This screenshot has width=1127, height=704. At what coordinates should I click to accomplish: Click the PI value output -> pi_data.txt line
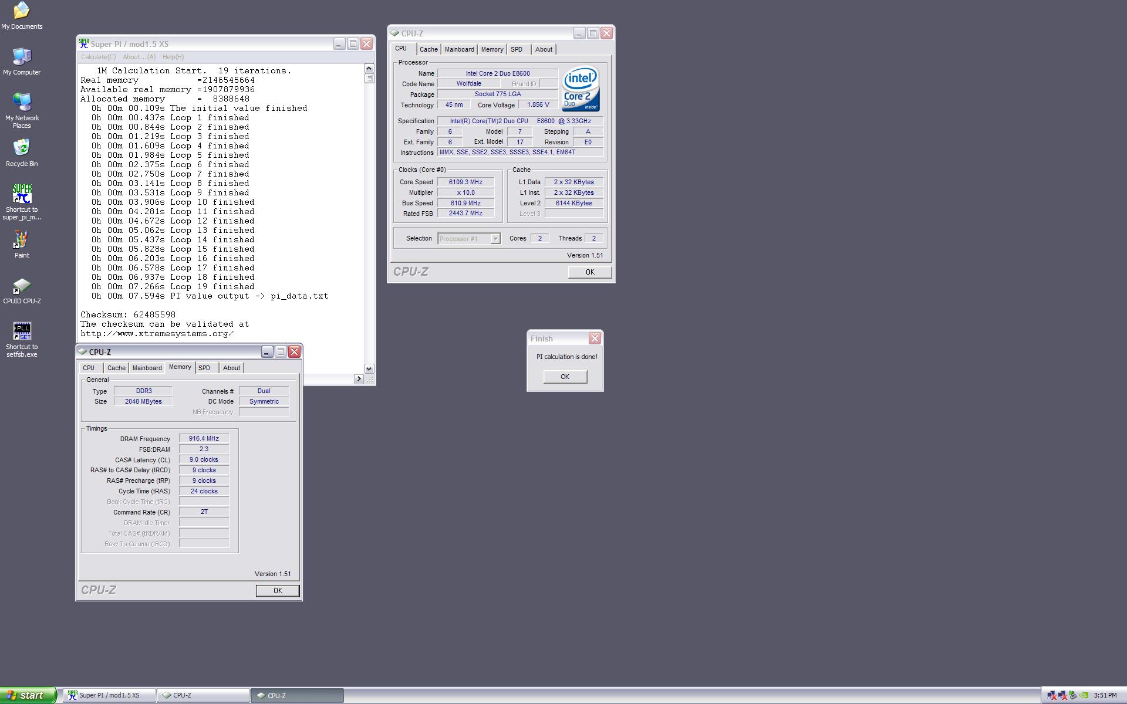pos(210,296)
